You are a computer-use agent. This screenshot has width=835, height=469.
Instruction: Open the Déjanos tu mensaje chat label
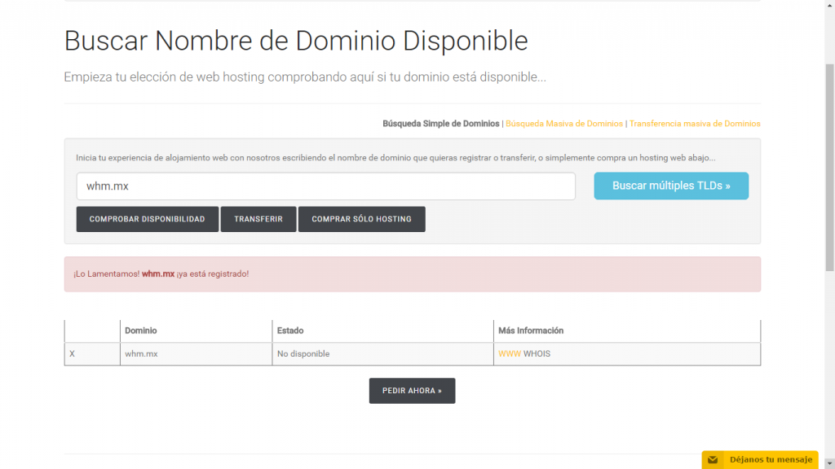point(771,460)
